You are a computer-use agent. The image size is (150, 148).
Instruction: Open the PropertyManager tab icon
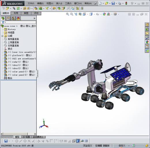pos(8,18)
